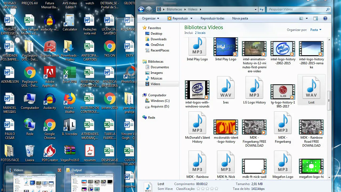341x192 pixels.
Task: Set rating with the first Classificação star
Action: [x=198, y=189]
